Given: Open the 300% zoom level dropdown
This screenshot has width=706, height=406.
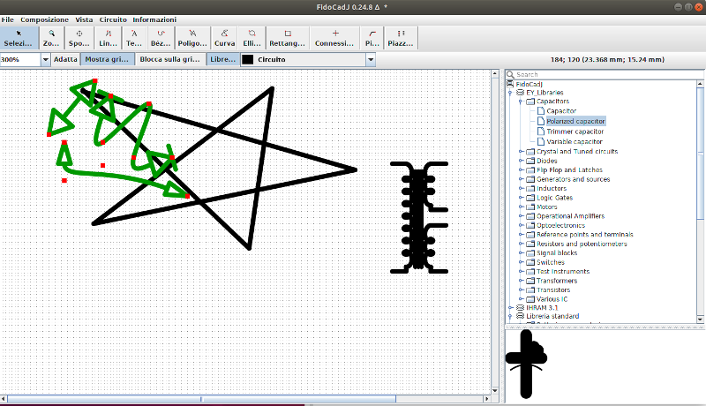Looking at the screenshot, I should (45, 59).
